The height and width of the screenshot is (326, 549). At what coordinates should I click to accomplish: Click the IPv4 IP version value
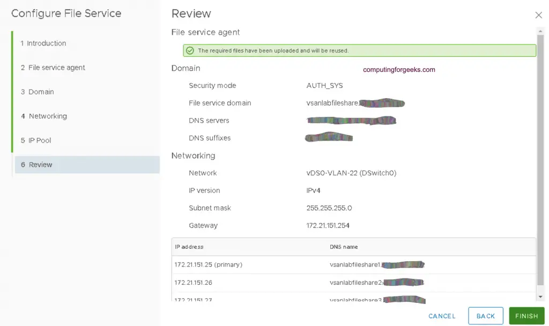[x=313, y=190]
